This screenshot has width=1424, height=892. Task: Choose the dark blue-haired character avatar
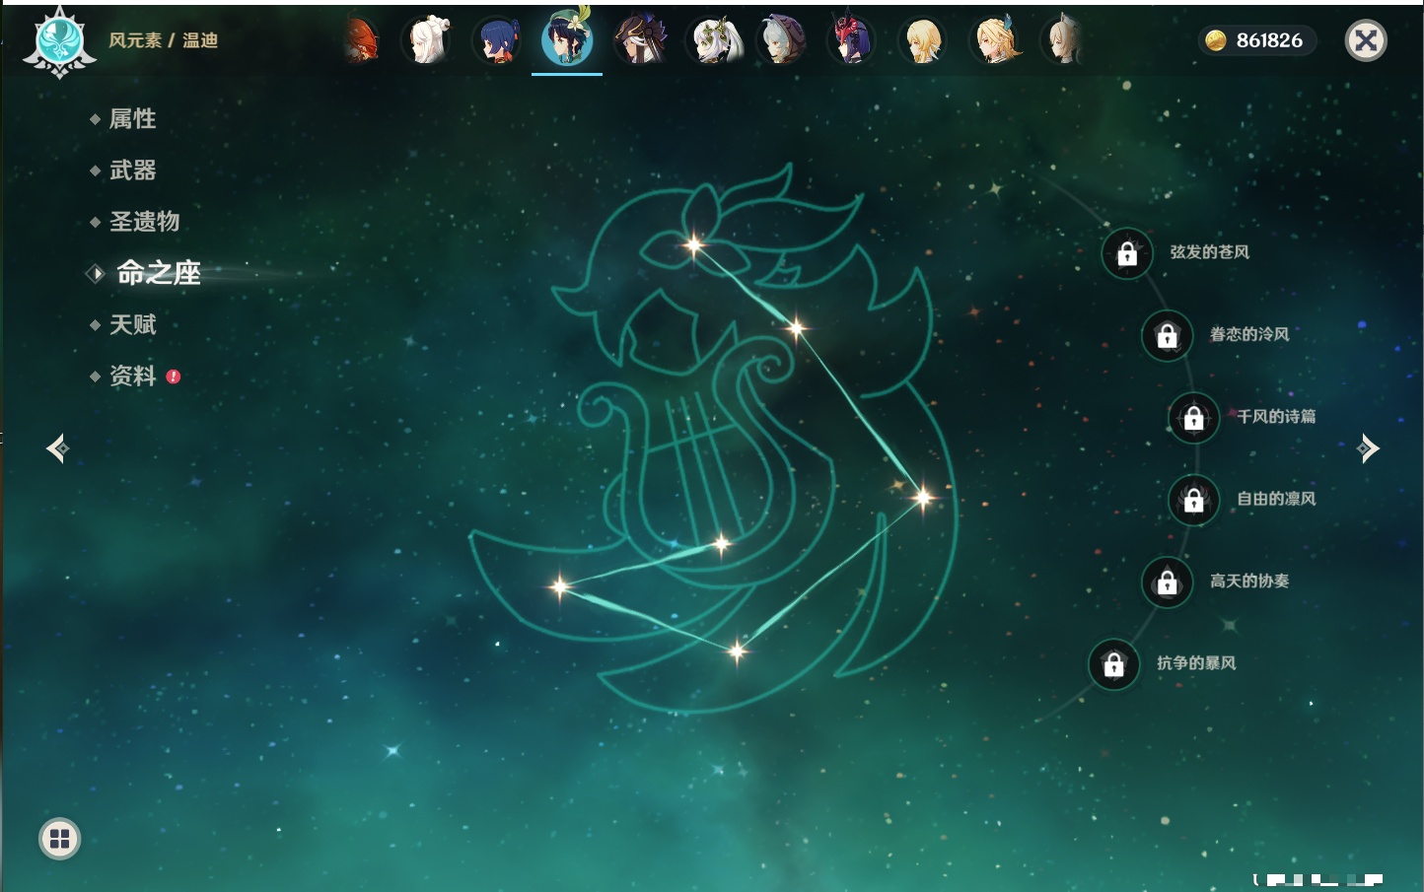[497, 40]
